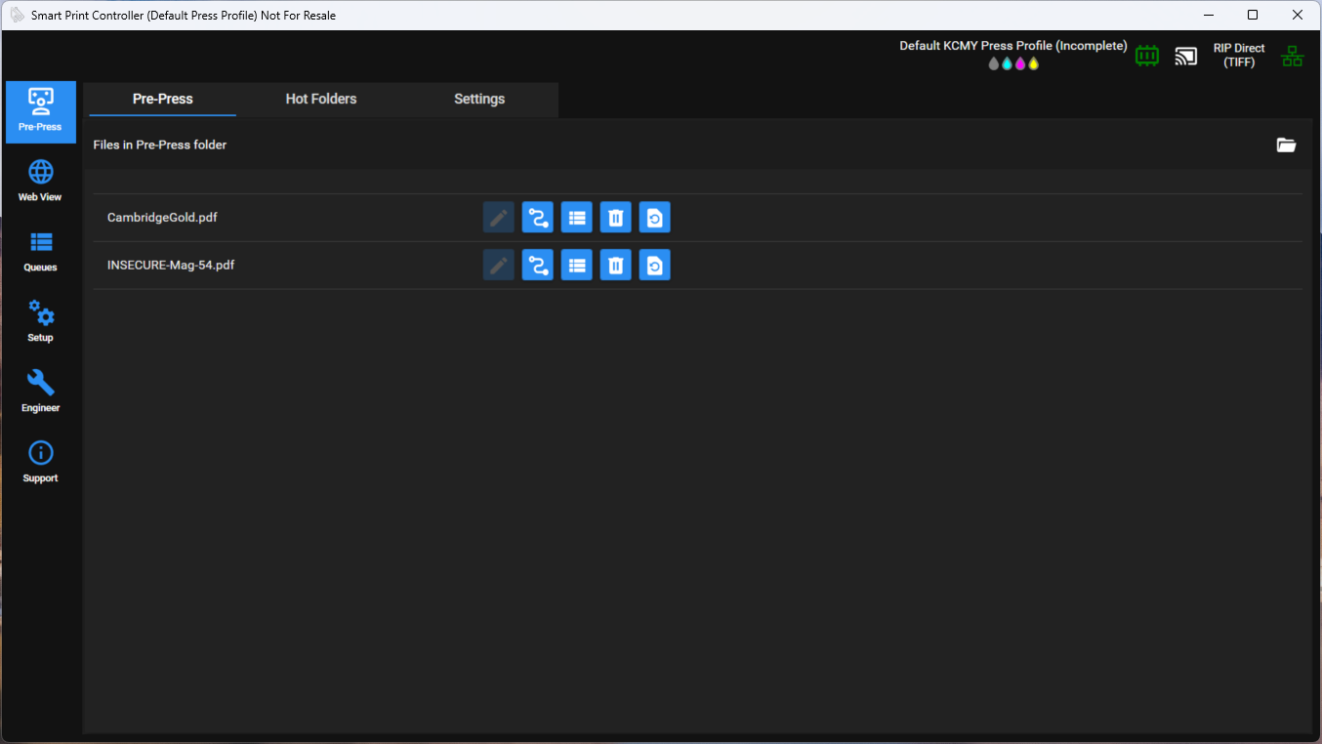
Task: Click the green memory chip status icon
Action: pos(1147,56)
